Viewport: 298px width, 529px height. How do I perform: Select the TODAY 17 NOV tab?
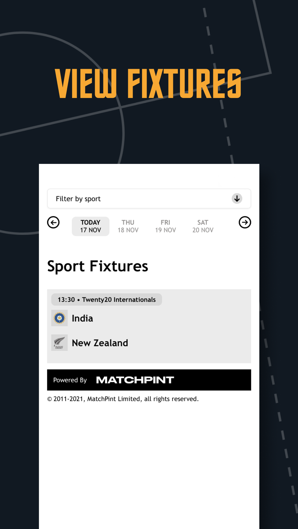(x=91, y=226)
